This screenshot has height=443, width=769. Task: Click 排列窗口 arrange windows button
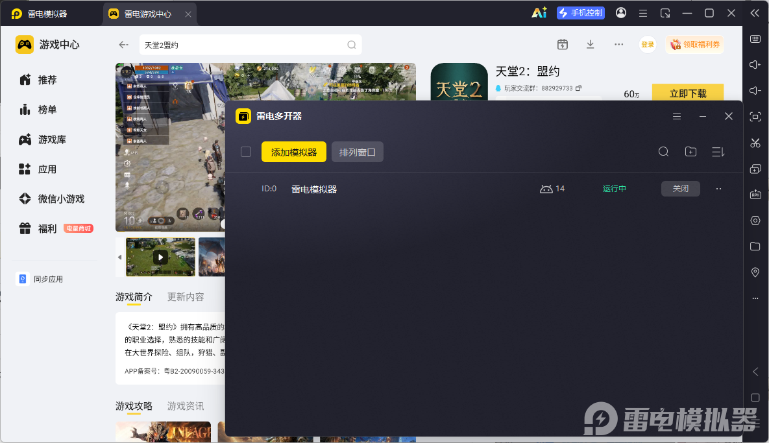pyautogui.click(x=357, y=152)
